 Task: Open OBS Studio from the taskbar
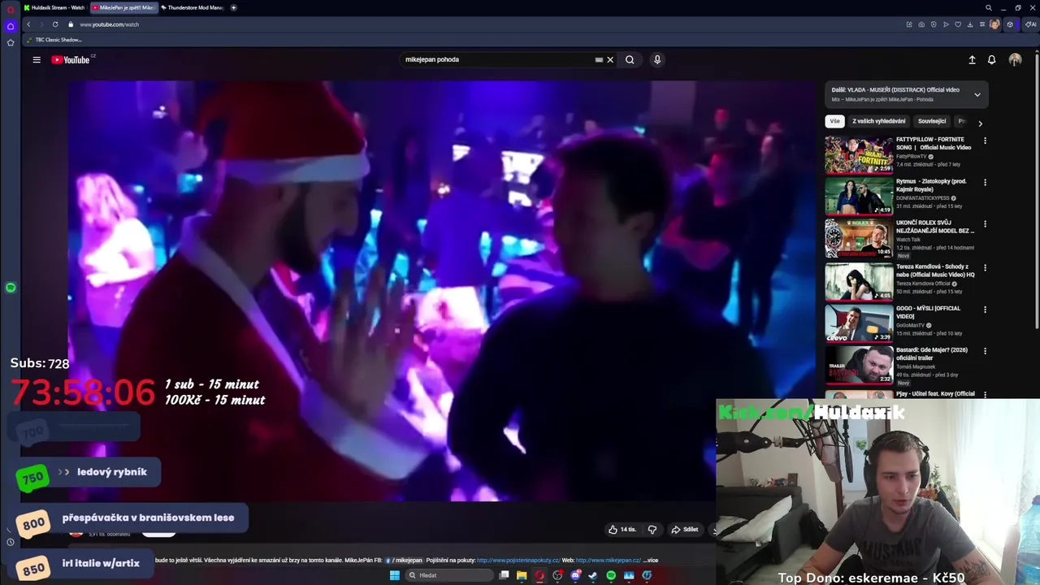point(557,575)
